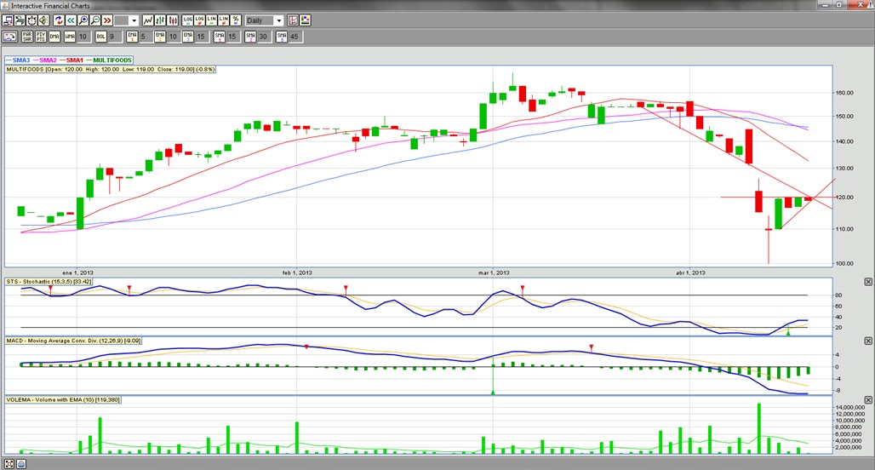Select the OHLC bar chart icon
The image size is (875, 470).
(x=161, y=20)
